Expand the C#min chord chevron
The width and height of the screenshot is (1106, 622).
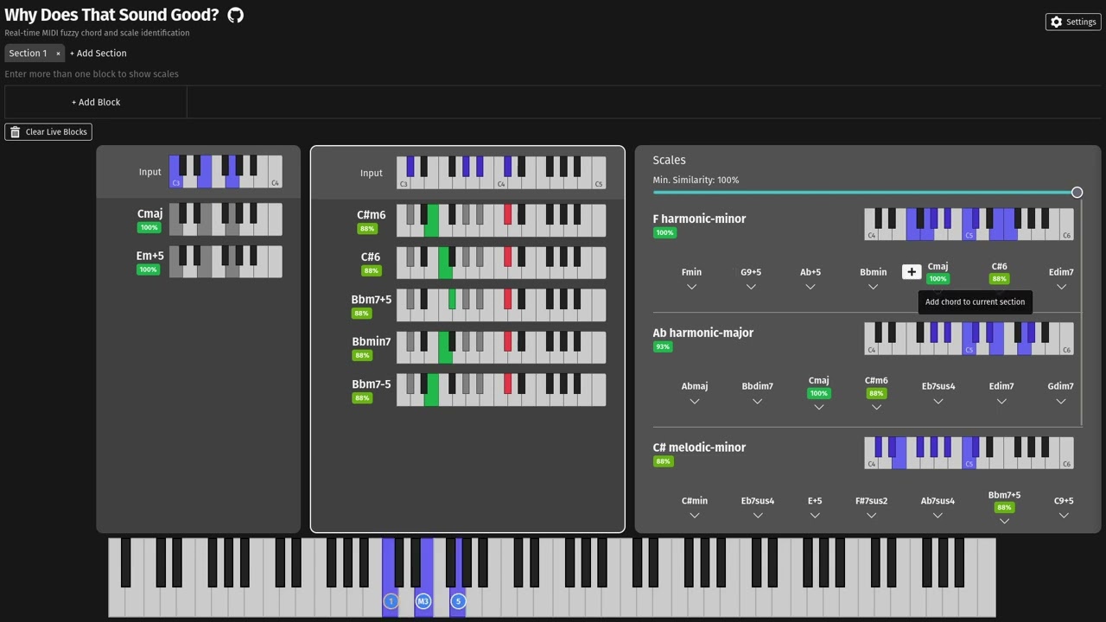click(695, 516)
